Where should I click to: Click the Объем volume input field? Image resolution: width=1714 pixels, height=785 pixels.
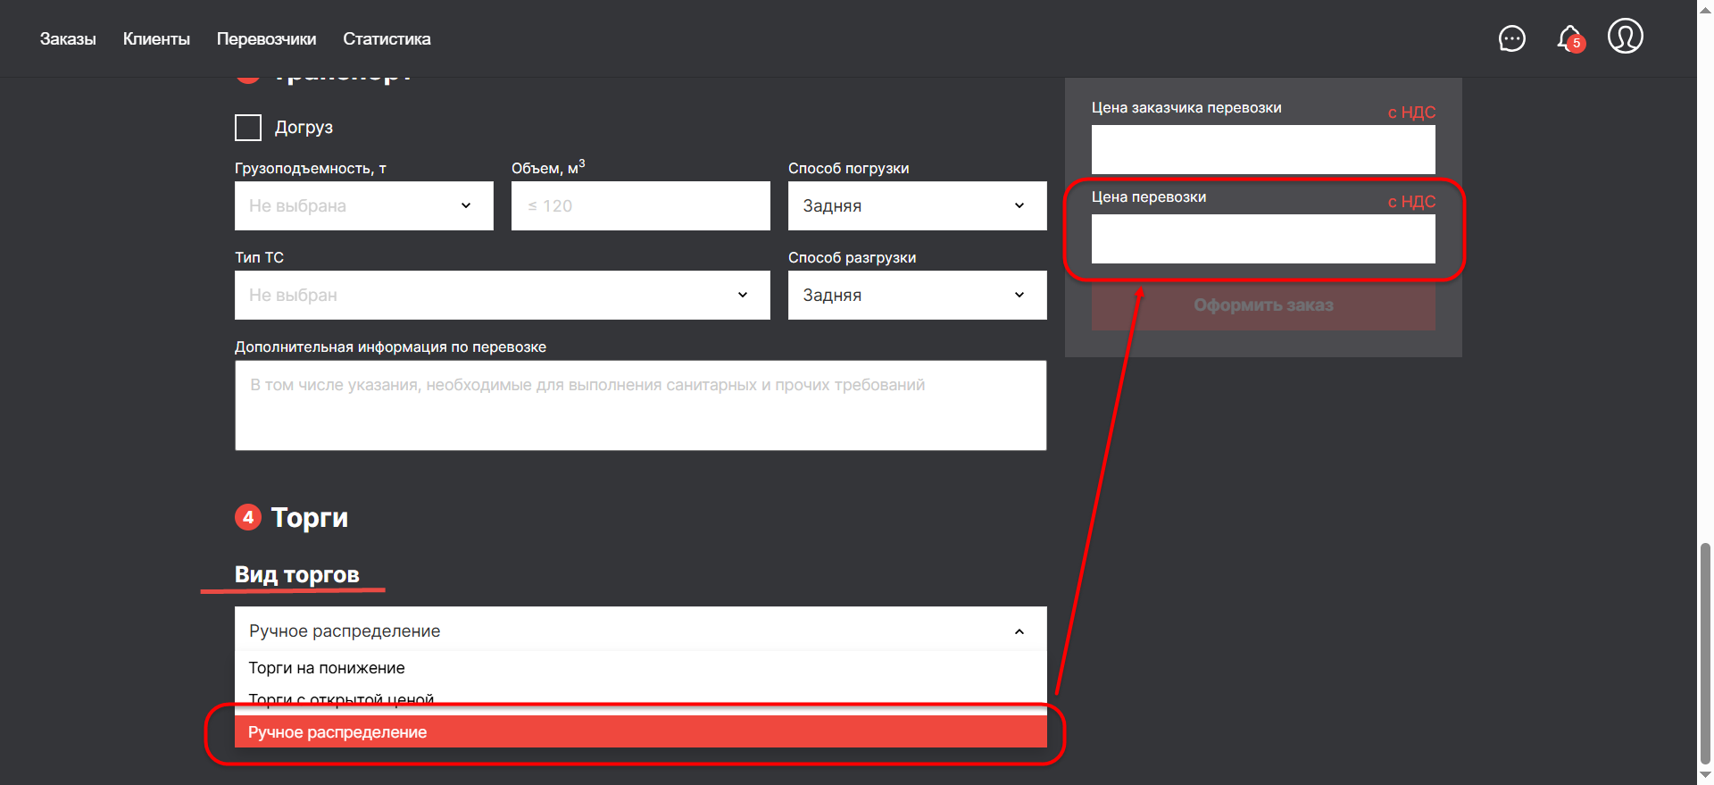pyautogui.click(x=640, y=205)
